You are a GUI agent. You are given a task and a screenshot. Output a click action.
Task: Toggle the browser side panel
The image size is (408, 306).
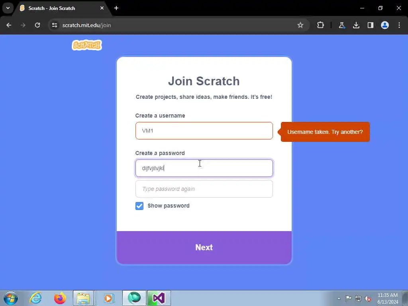coord(371,25)
